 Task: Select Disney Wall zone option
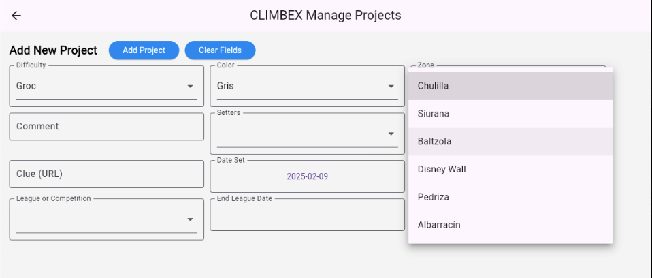pos(510,170)
